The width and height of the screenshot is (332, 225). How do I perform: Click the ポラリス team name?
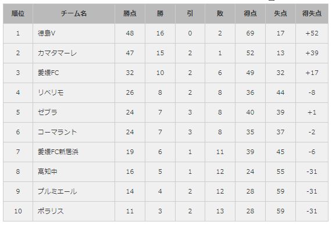click(x=51, y=211)
